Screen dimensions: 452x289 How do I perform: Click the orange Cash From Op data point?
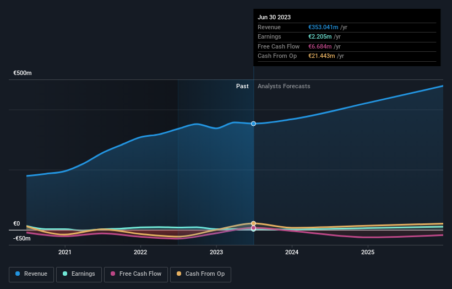pyautogui.click(x=253, y=223)
